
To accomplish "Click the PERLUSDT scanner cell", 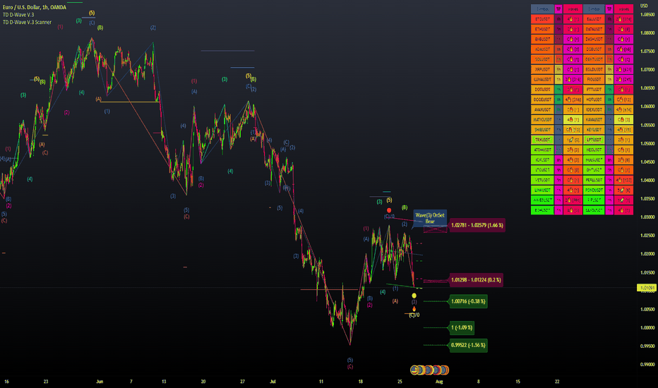I will [594, 180].
